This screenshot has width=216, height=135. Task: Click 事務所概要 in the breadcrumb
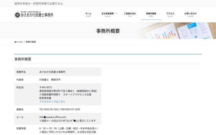(x=31, y=42)
